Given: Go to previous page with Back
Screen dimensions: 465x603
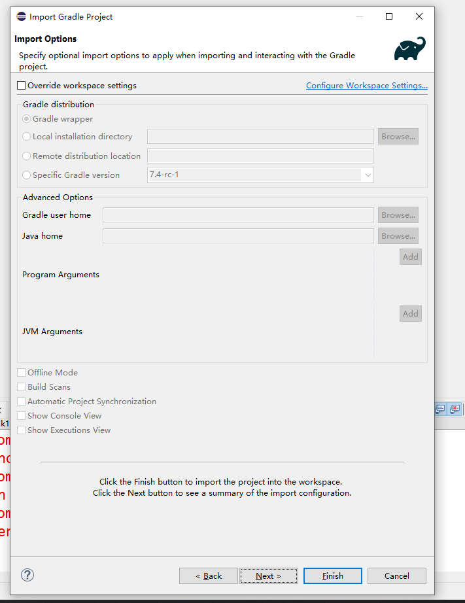Looking at the screenshot, I should [x=209, y=576].
